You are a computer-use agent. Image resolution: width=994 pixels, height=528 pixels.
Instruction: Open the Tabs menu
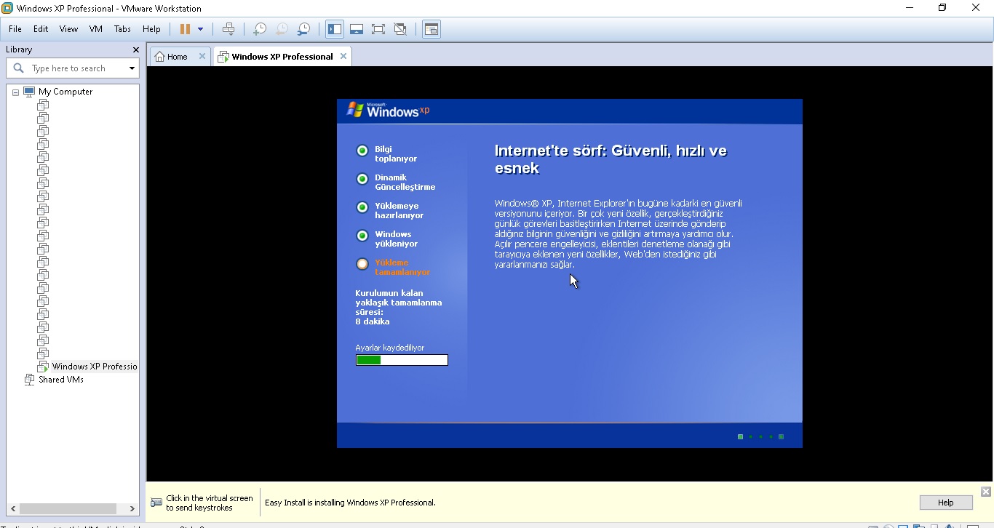[x=122, y=29]
